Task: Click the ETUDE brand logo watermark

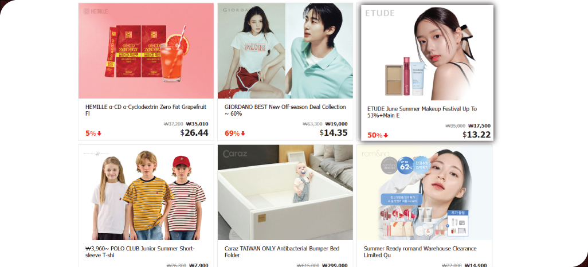Action: [380, 14]
